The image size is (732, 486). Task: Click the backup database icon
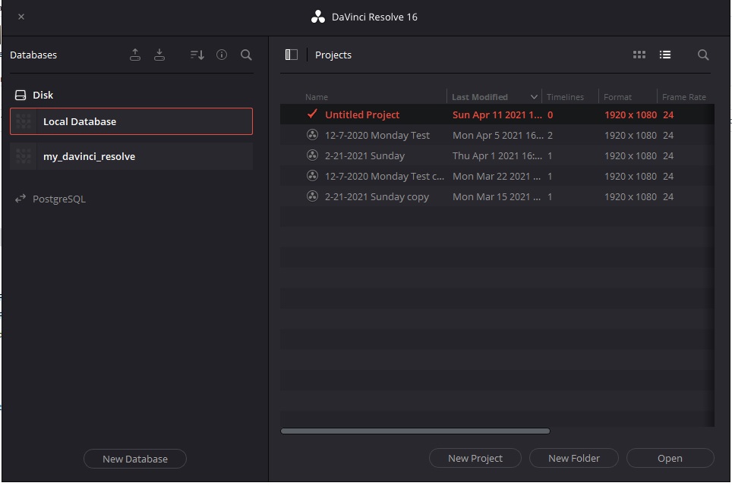(x=135, y=55)
